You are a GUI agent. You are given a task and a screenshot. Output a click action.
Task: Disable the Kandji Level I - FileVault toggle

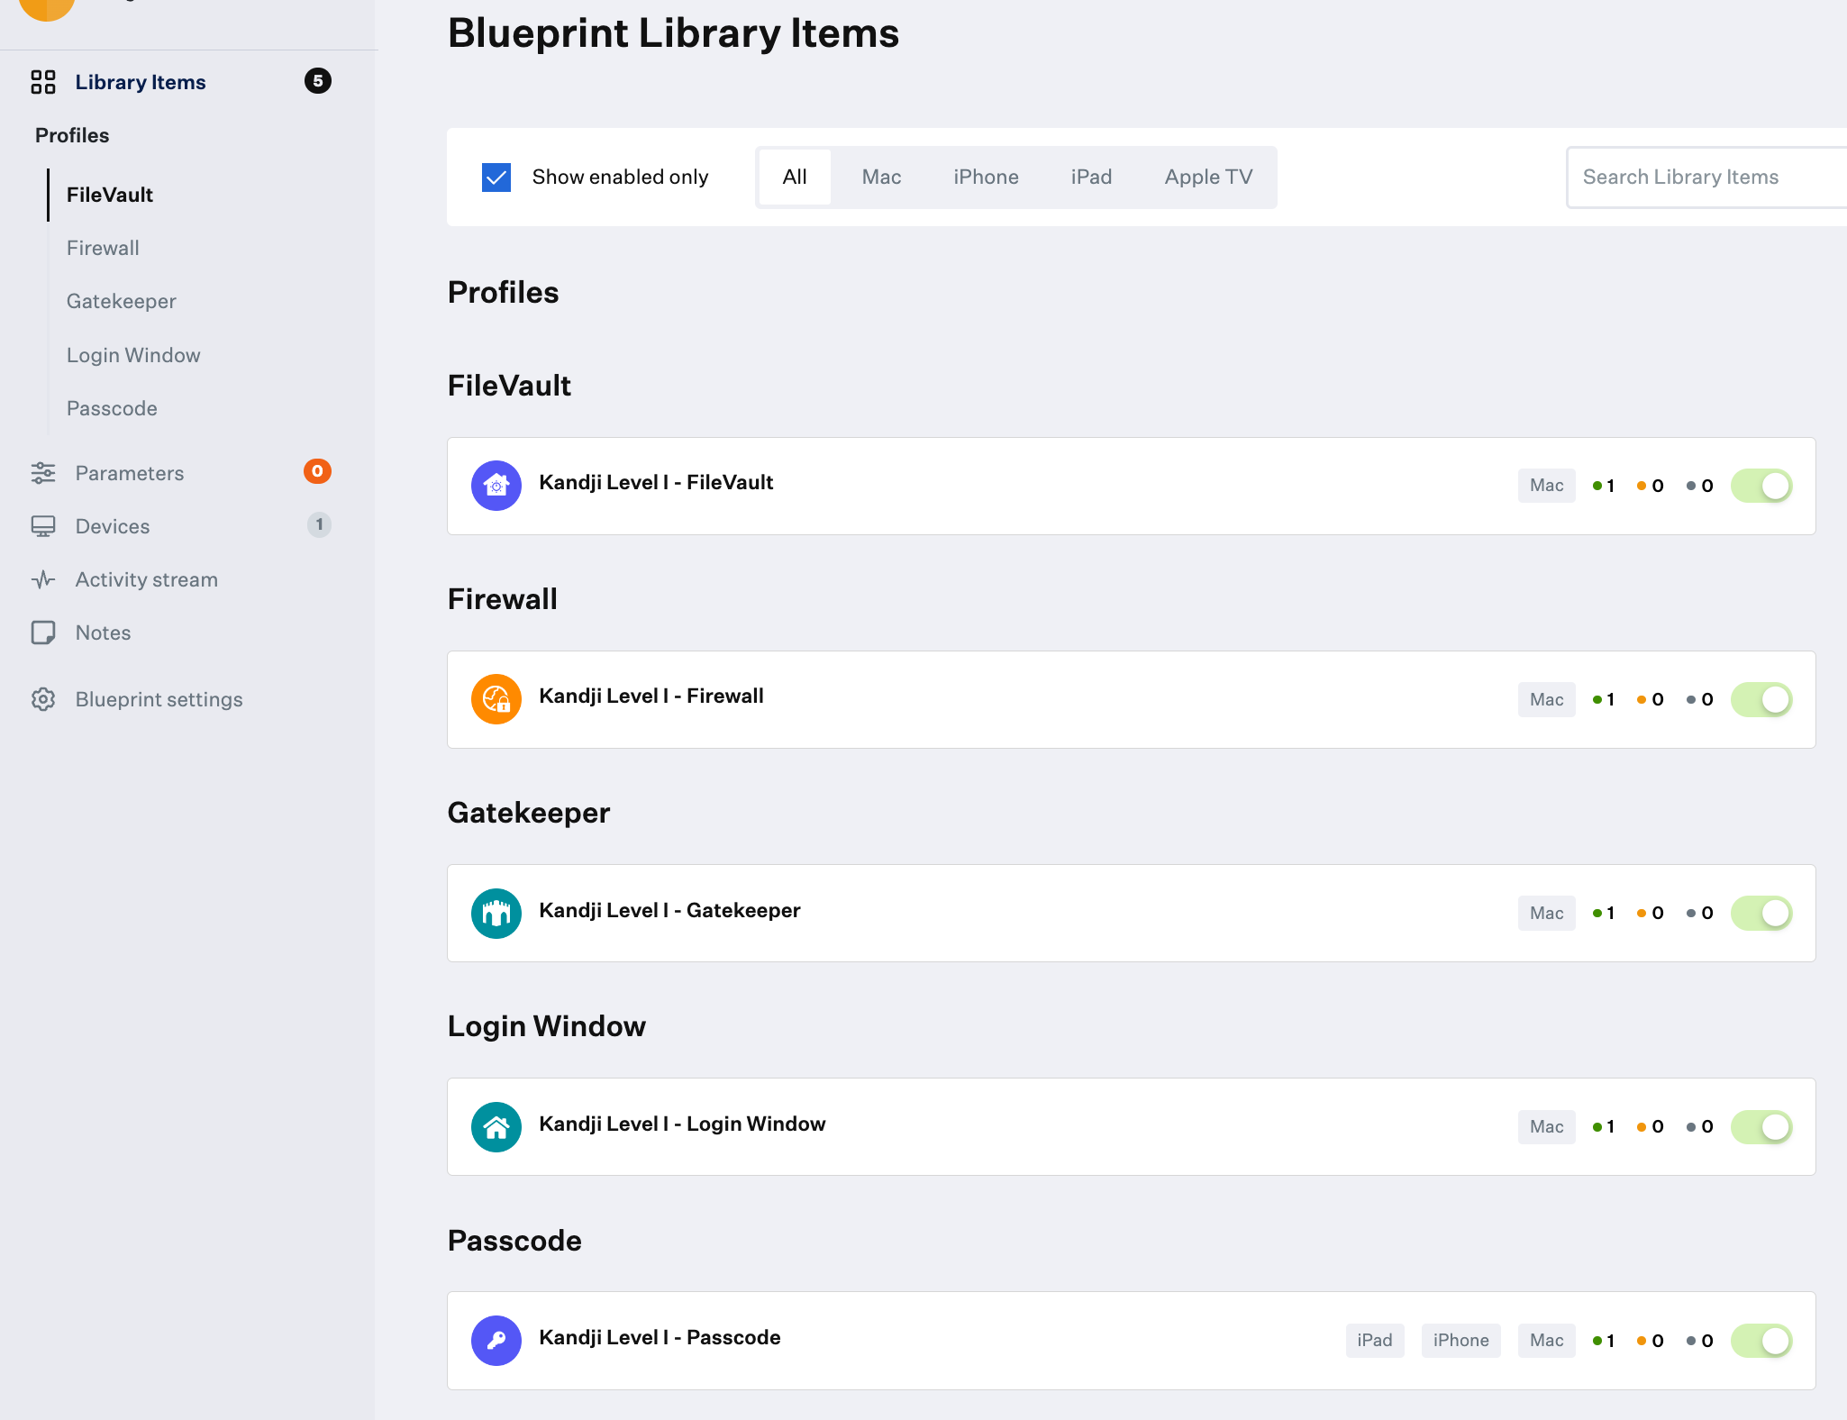tap(1761, 486)
